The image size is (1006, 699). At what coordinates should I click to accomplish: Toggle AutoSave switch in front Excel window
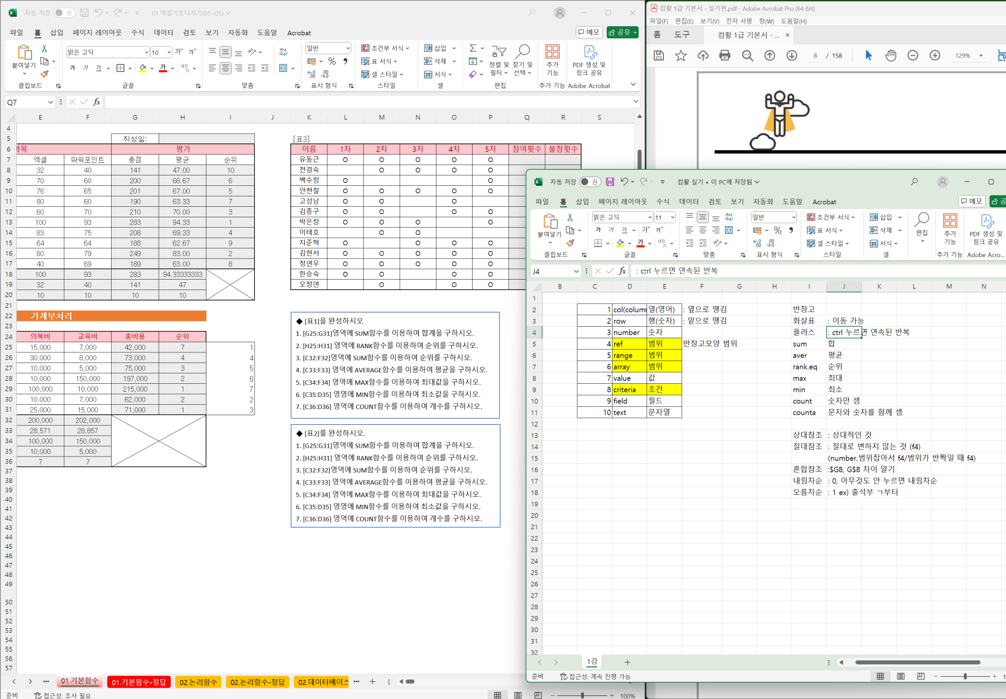click(x=590, y=182)
